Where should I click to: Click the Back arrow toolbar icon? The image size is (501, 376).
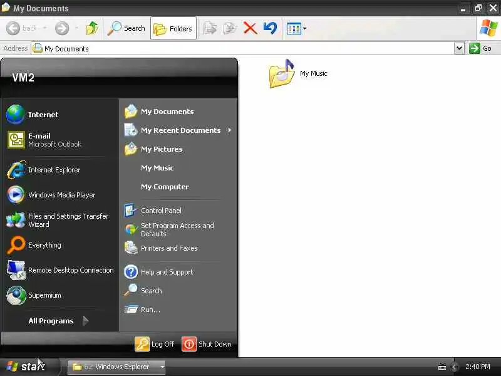click(13, 28)
